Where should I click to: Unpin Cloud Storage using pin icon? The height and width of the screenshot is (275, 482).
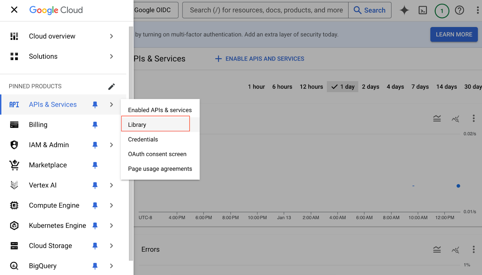(x=95, y=246)
